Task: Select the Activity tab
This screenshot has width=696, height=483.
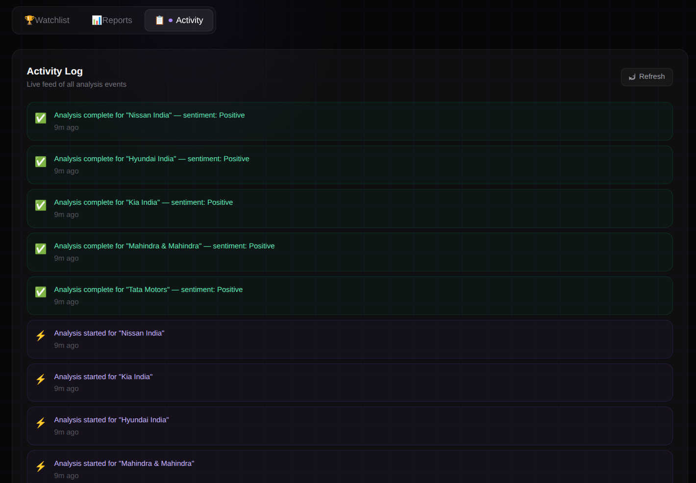Action: coord(179,20)
